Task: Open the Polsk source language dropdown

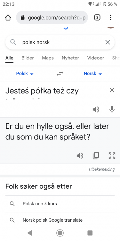Action: 25,74
